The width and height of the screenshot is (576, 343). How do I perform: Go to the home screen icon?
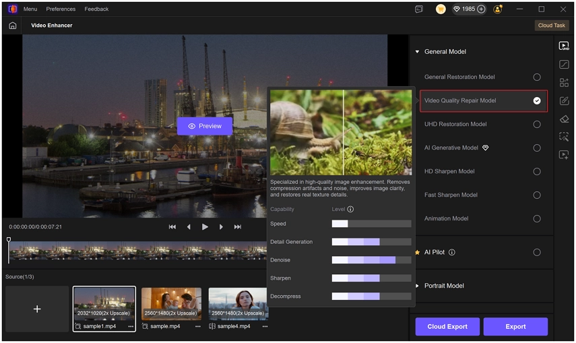pyautogui.click(x=13, y=26)
